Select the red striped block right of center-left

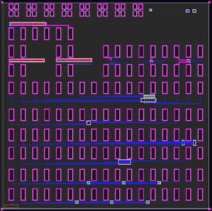pyautogui.click(x=74, y=60)
